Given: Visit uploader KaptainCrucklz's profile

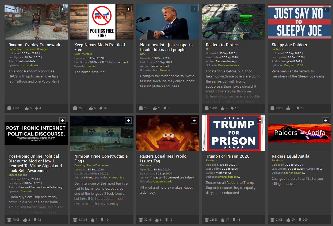Looking at the screenshot, I should coord(162,182).
